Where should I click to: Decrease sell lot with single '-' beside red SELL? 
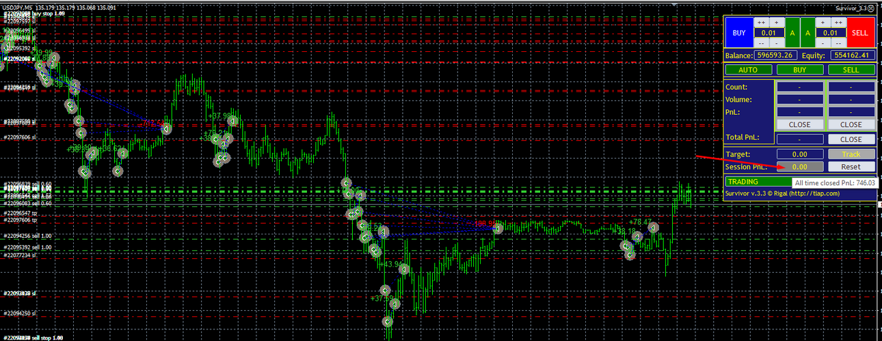click(823, 42)
